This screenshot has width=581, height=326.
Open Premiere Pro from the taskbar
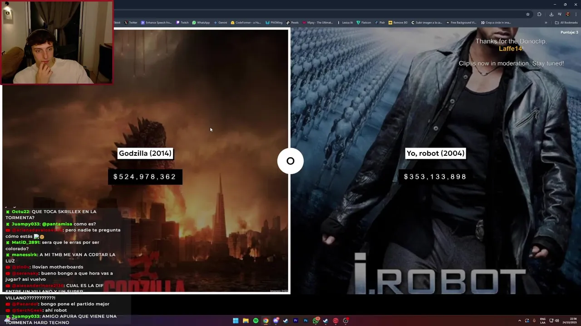pyautogui.click(x=295, y=321)
